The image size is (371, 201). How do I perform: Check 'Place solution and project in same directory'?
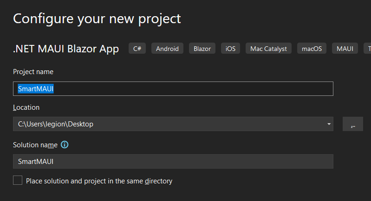18,180
